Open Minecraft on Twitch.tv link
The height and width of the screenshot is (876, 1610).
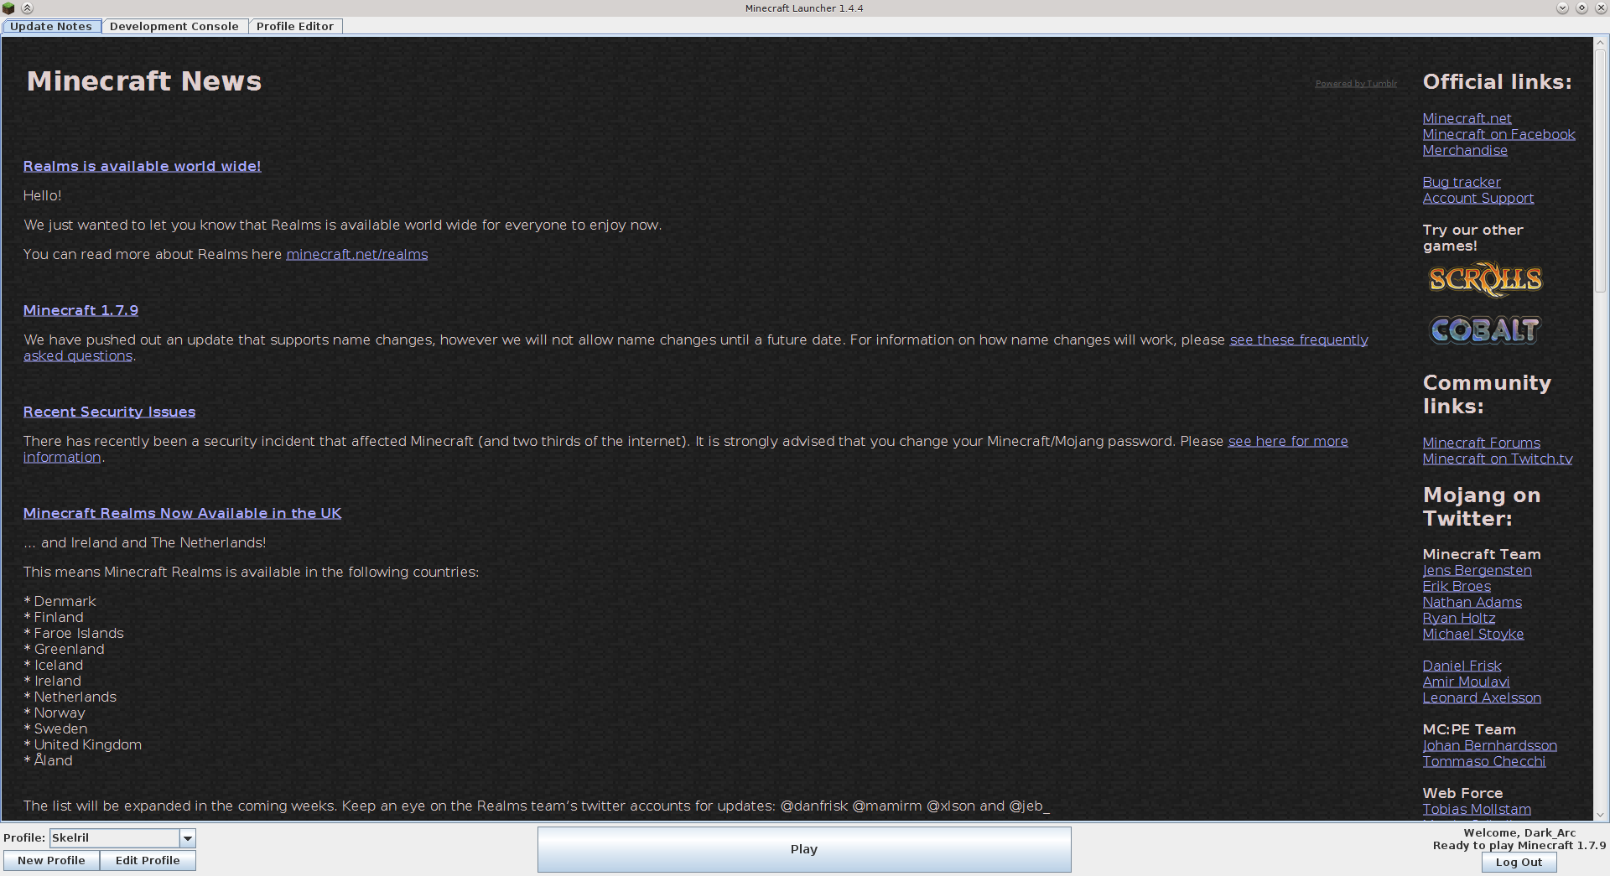1498,459
